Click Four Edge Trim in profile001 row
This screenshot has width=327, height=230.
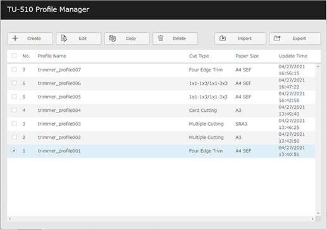click(206, 151)
